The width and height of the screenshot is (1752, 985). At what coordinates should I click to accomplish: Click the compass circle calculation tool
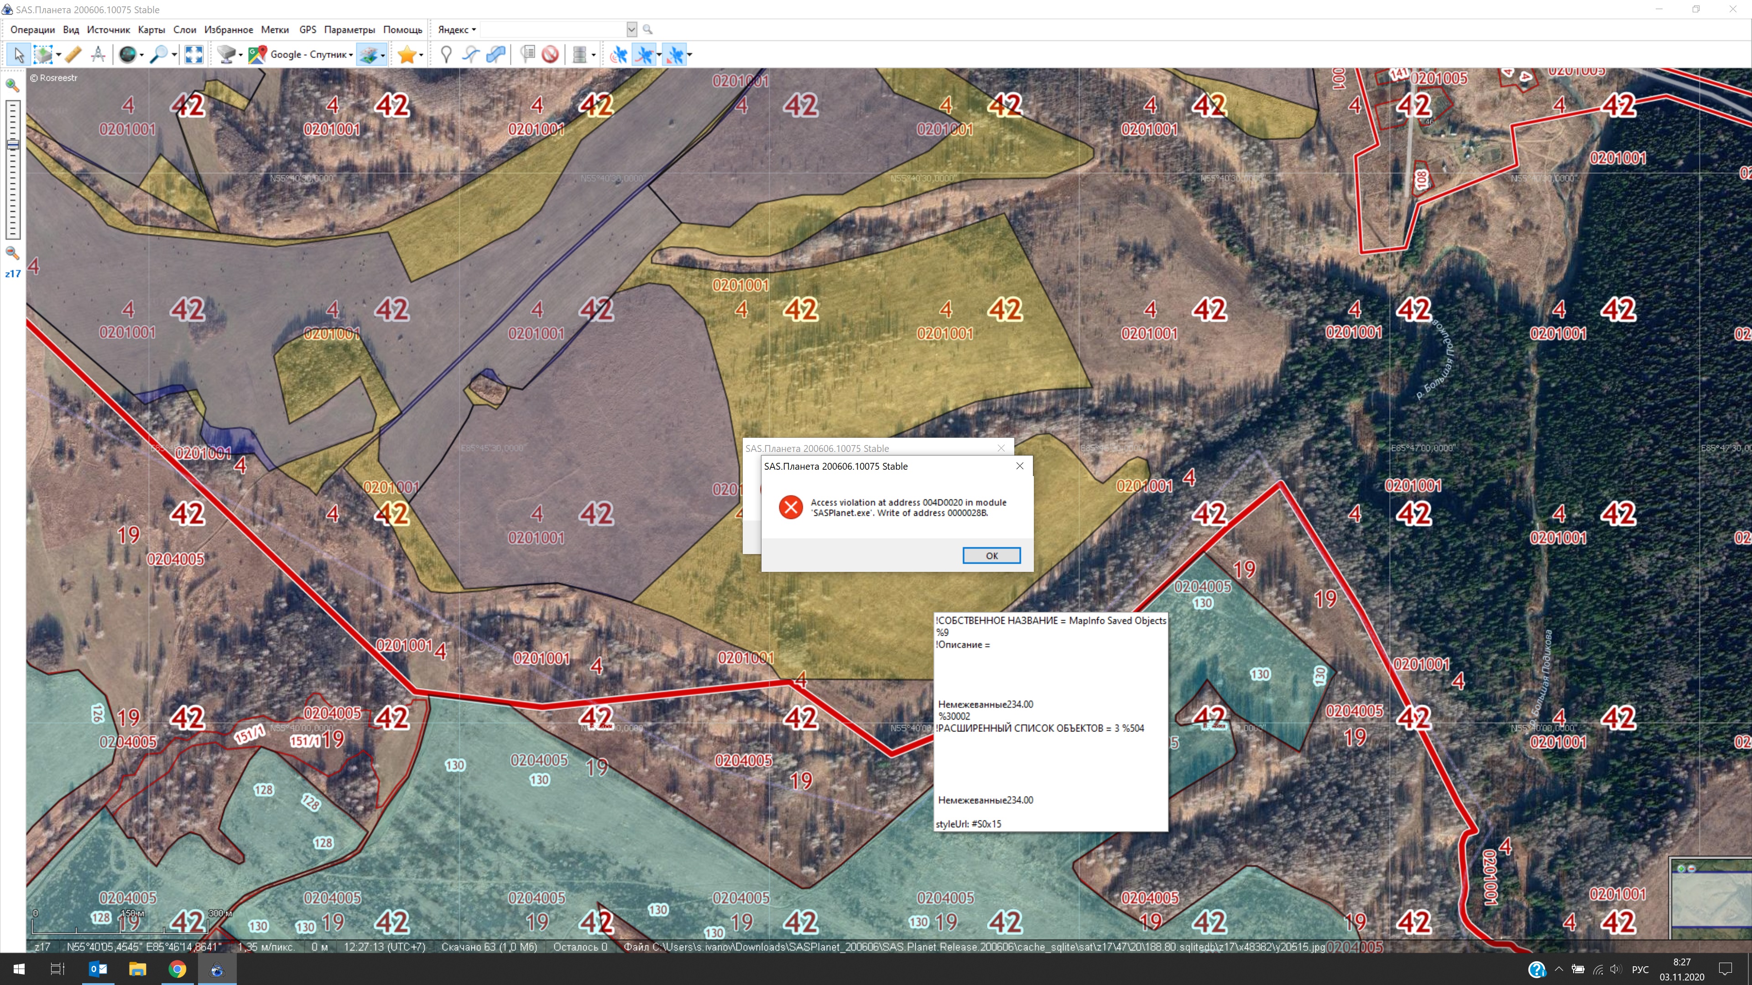tap(98, 54)
